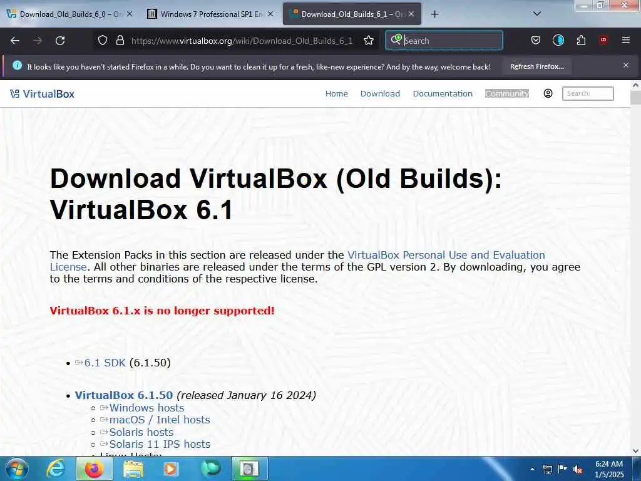Open the user account icon on VirtualBox site
This screenshot has height=481, width=641.
(x=548, y=93)
